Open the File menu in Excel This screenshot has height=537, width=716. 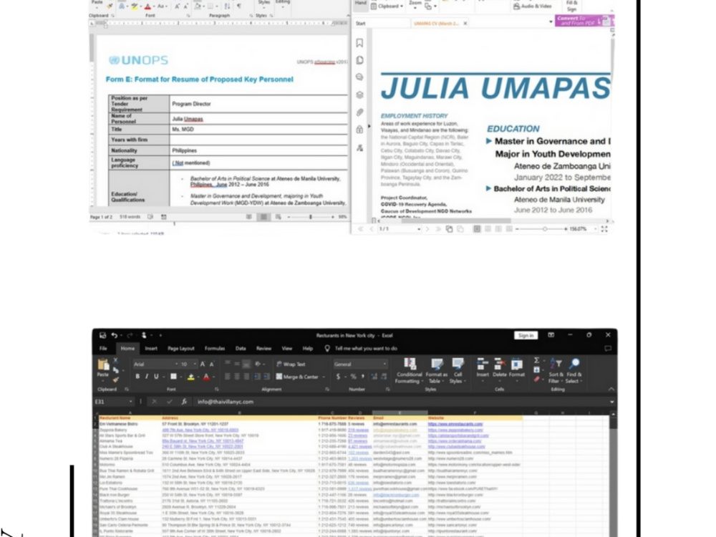pos(103,349)
